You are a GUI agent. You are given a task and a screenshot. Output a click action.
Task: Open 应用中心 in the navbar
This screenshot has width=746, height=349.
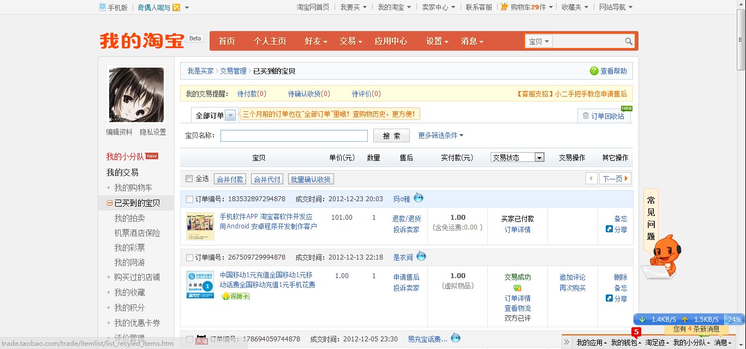[x=391, y=41]
